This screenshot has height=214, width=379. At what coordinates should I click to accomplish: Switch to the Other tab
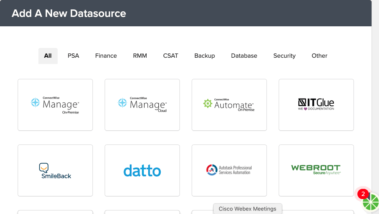[x=319, y=56]
